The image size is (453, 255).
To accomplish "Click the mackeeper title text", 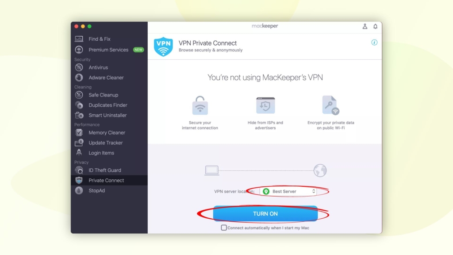I will [265, 26].
